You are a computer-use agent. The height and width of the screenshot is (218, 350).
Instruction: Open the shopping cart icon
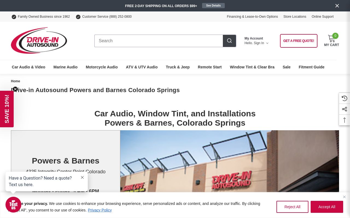pos(331,38)
